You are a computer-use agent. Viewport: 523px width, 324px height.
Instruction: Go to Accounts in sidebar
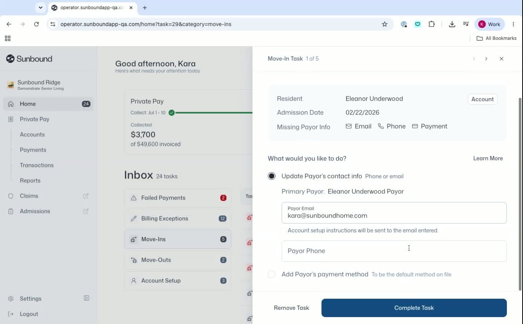point(32,134)
